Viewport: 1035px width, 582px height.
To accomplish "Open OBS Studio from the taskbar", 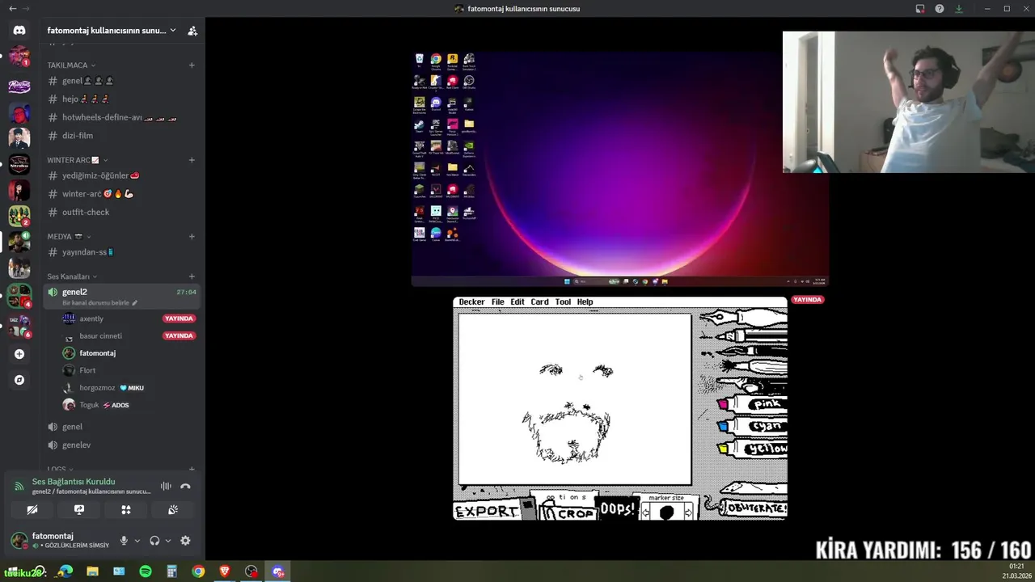I will pyautogui.click(x=251, y=571).
